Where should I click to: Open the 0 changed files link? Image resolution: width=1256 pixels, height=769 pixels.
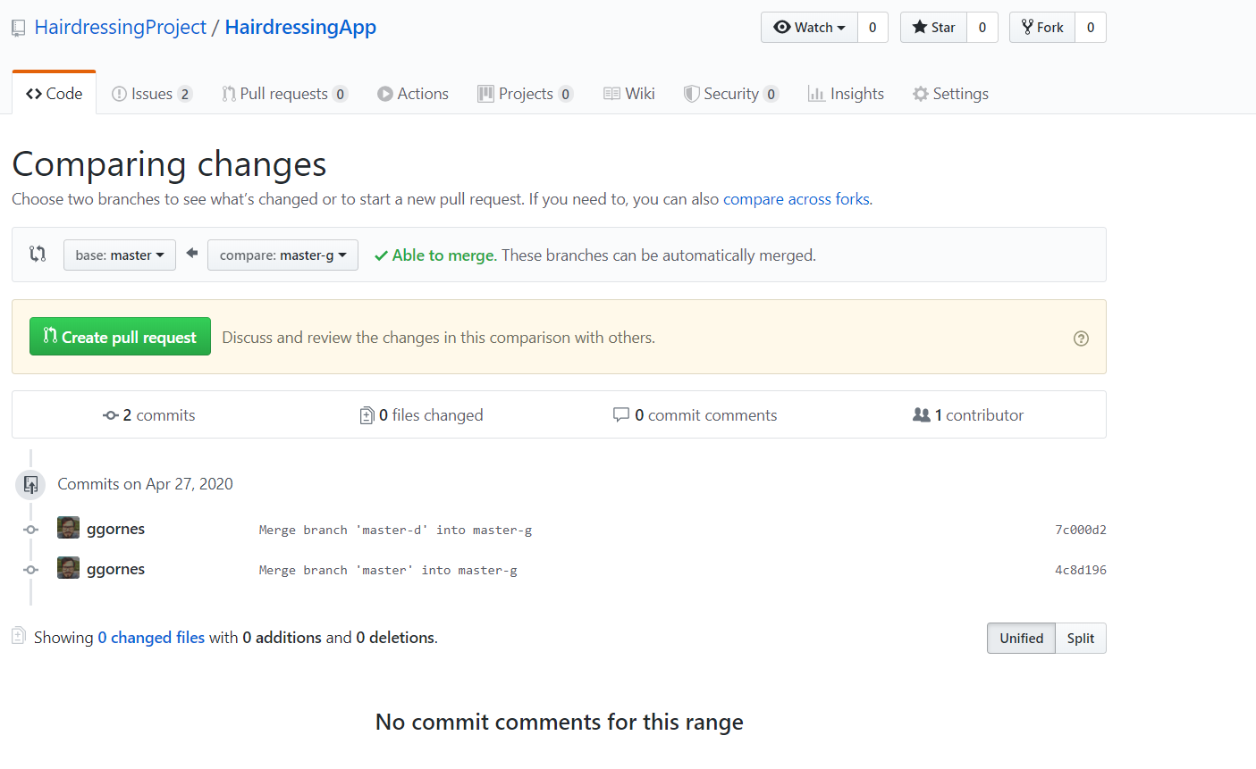pyautogui.click(x=151, y=638)
